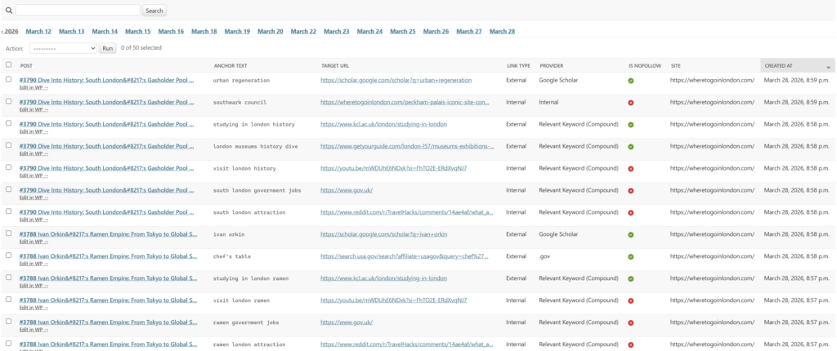Sort by the Target URL column header
The height and width of the screenshot is (351, 837).
(x=336, y=66)
